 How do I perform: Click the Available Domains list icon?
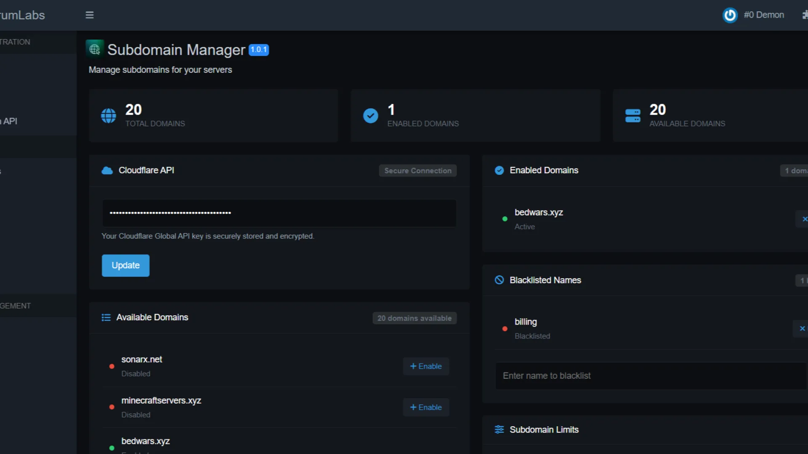point(106,317)
